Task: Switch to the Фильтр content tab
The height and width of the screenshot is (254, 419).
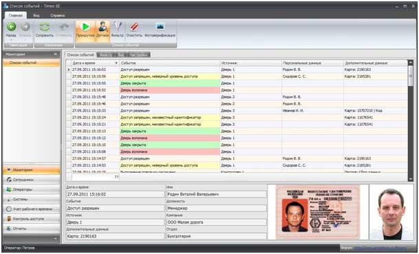Action: (x=106, y=55)
